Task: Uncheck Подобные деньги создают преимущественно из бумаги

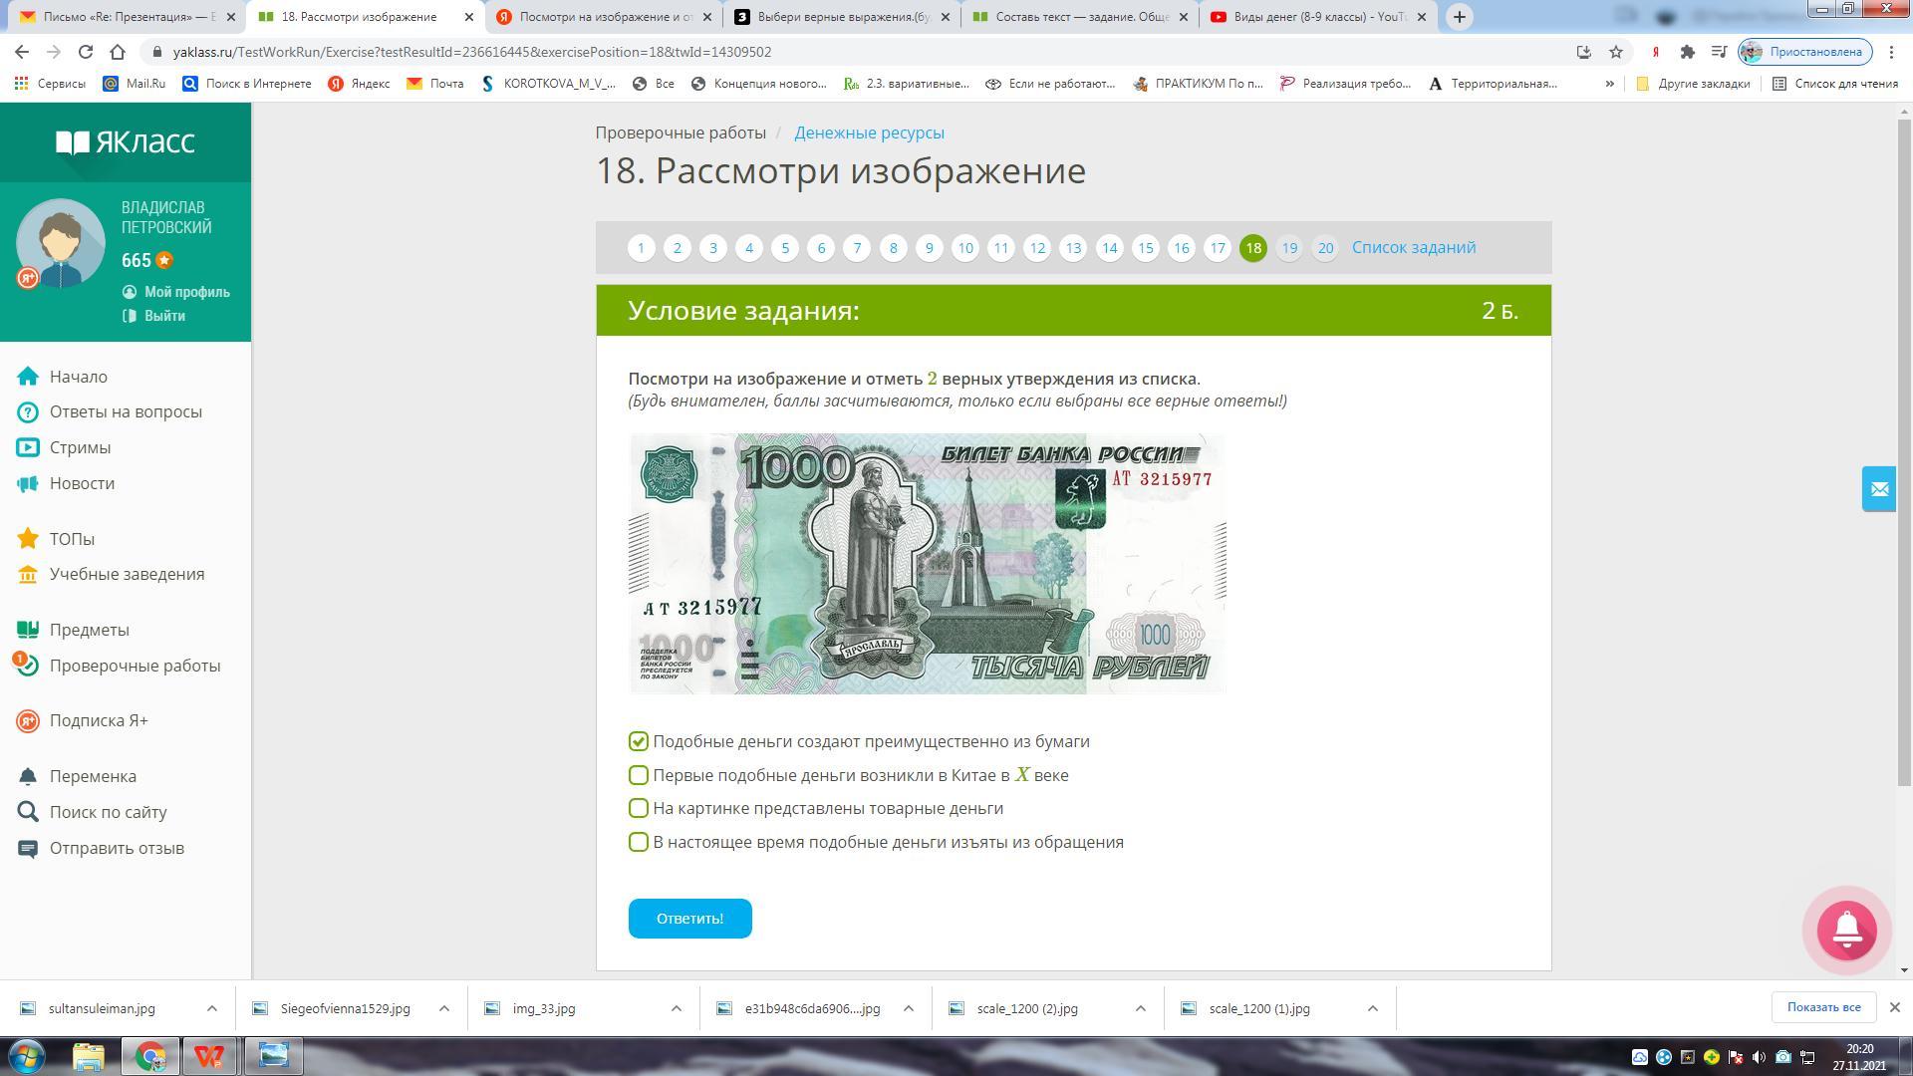Action: pyautogui.click(x=639, y=741)
